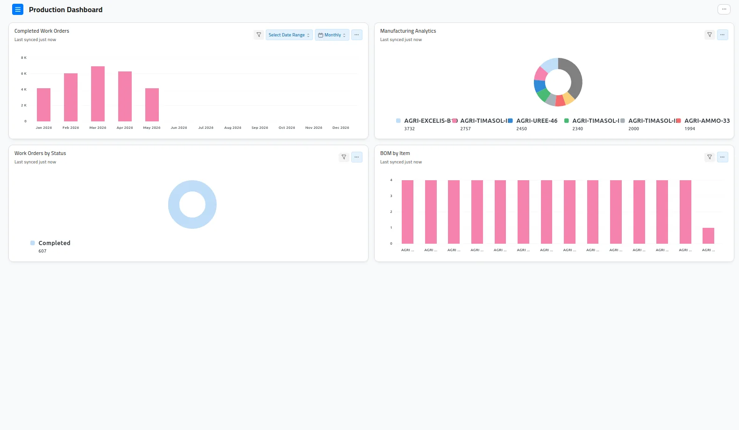
Task: Open the BOM by Item ellipsis menu
Action: 723,157
